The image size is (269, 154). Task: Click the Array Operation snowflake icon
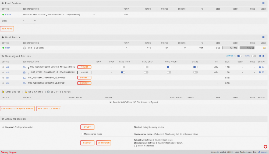tap(3, 119)
